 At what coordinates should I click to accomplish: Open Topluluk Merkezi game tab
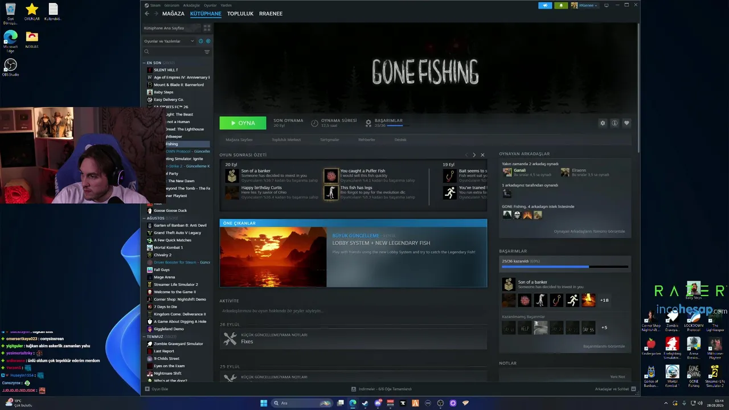coord(286,140)
